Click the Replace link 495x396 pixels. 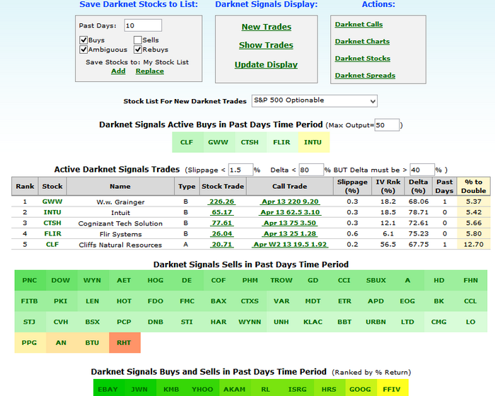pos(150,71)
